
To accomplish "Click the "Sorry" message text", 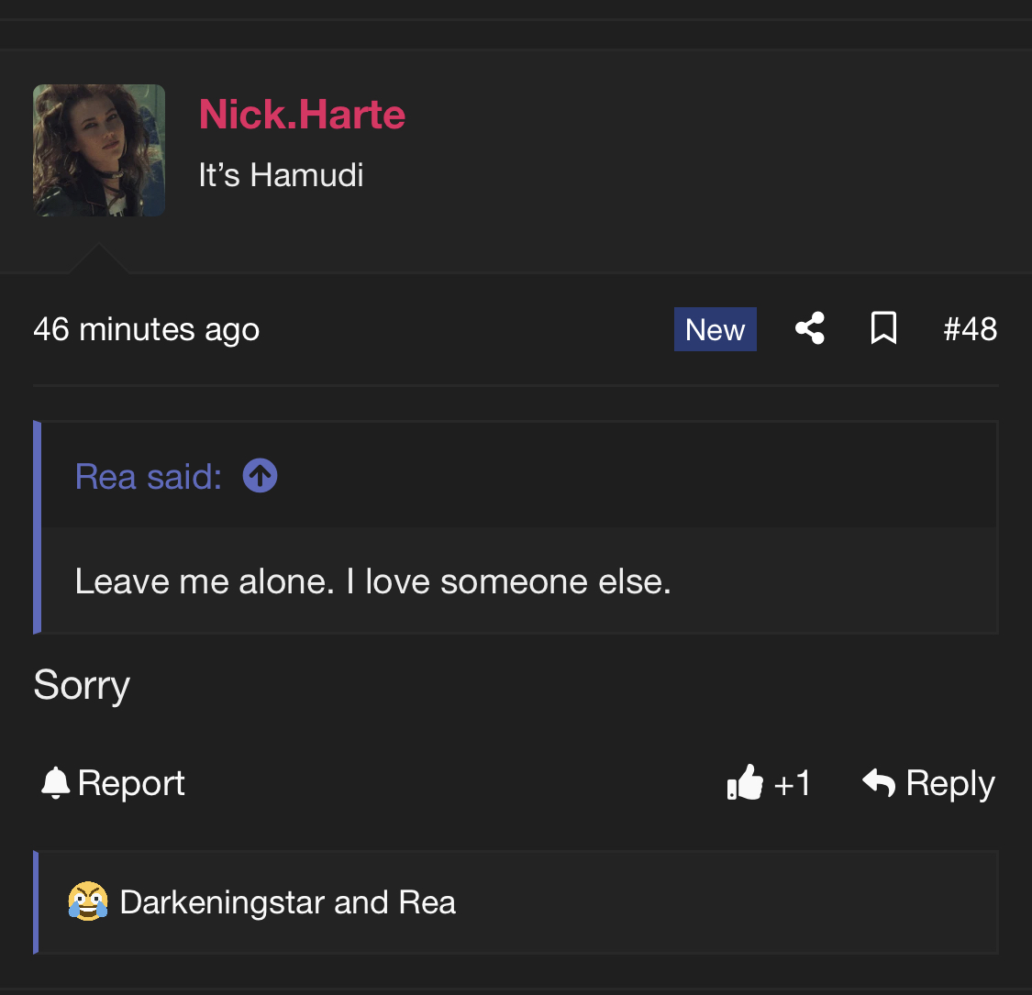I will coord(82,685).
